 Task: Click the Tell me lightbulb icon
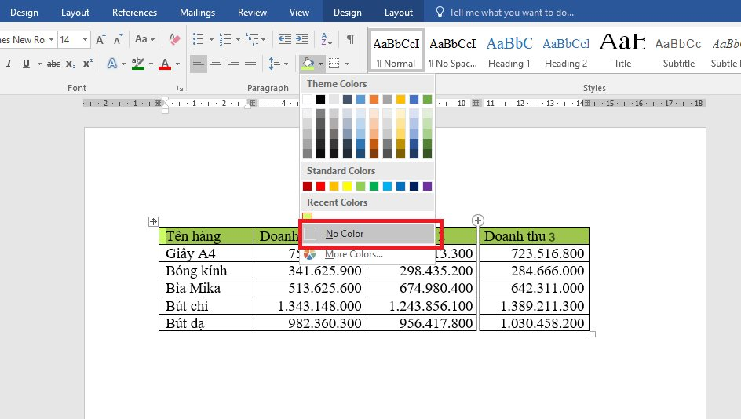point(440,13)
